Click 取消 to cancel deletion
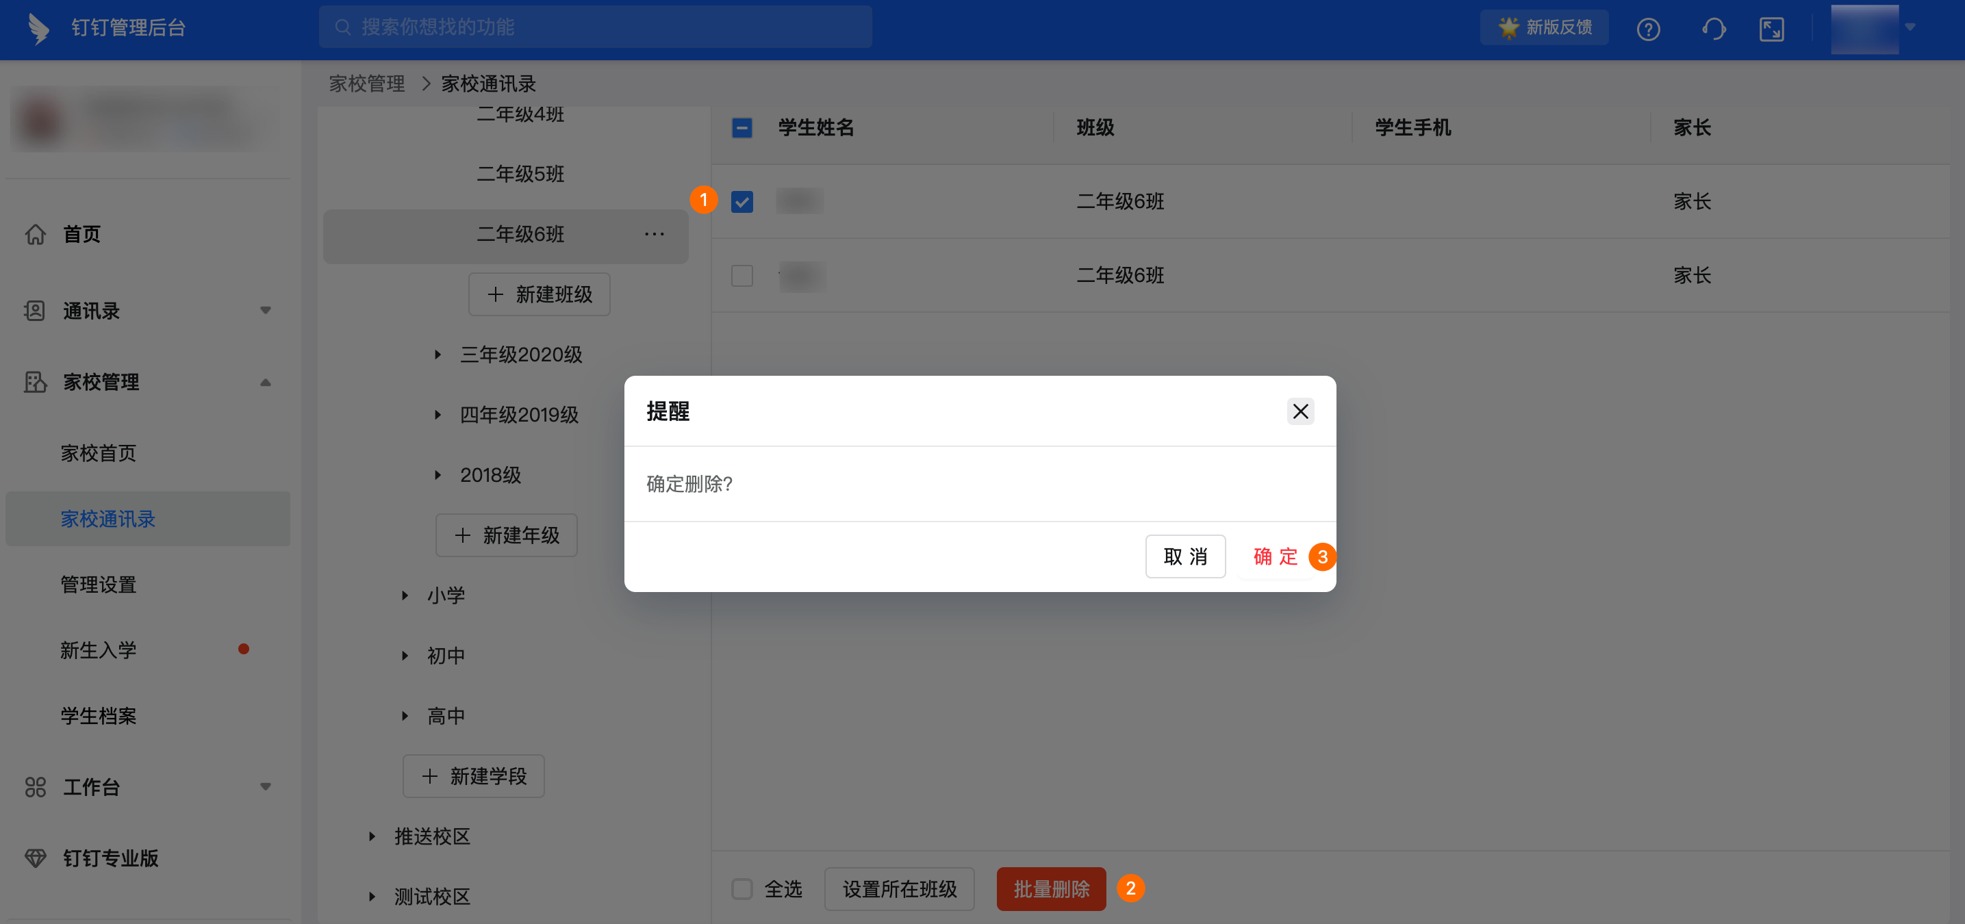This screenshot has width=1965, height=924. point(1184,556)
